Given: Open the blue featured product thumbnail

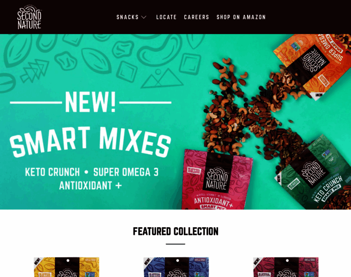Looking at the screenshot, I should click(176, 267).
